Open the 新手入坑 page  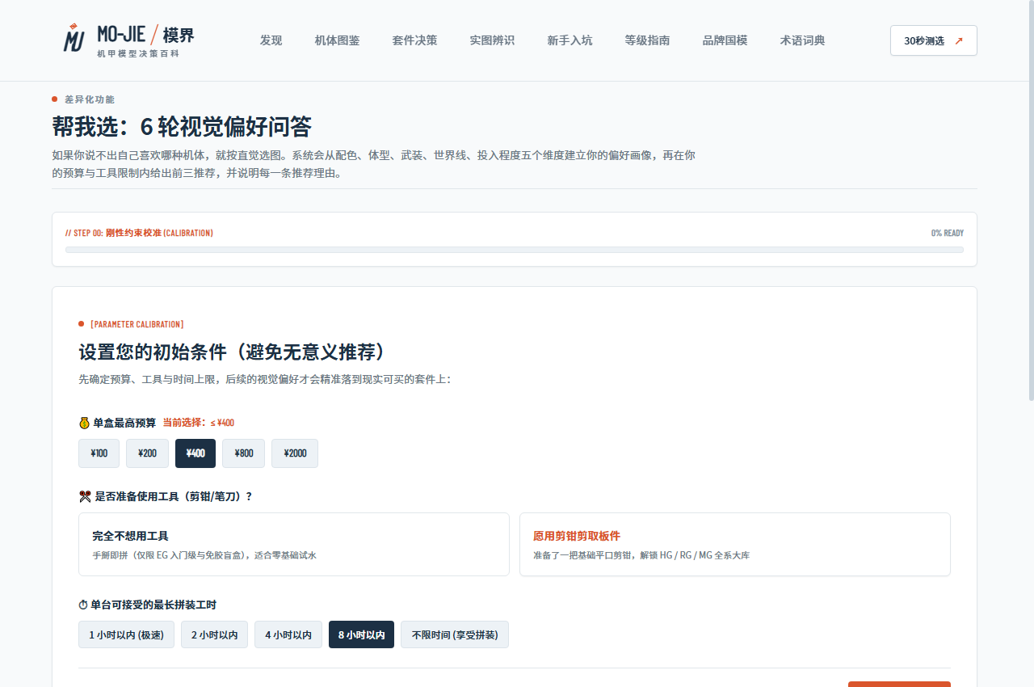[570, 40]
